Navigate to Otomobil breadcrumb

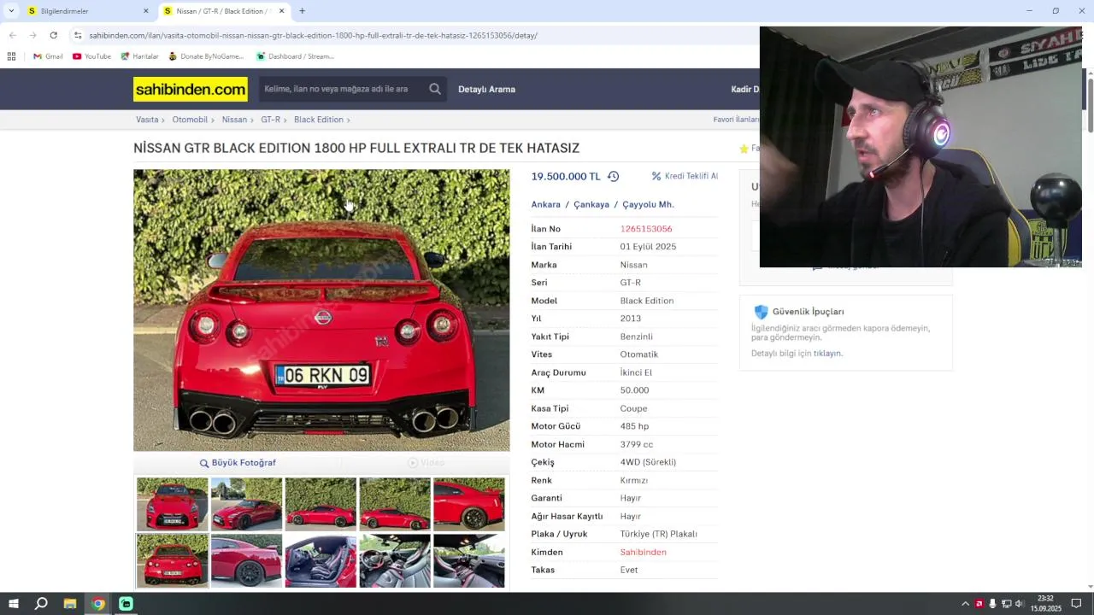pyautogui.click(x=190, y=120)
